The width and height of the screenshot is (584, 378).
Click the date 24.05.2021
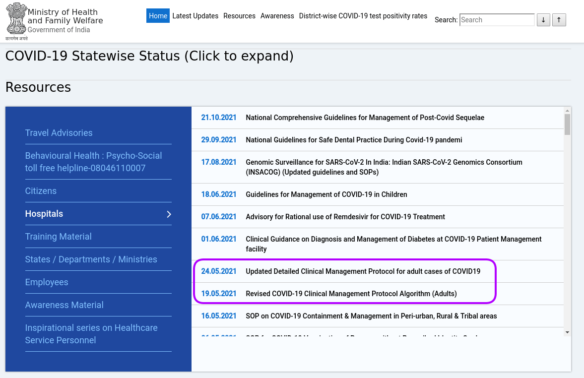click(x=219, y=271)
